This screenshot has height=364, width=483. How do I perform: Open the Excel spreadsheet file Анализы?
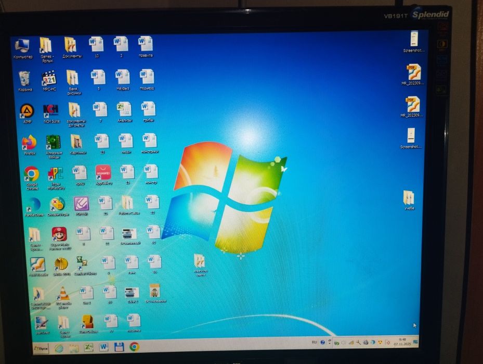(x=124, y=112)
